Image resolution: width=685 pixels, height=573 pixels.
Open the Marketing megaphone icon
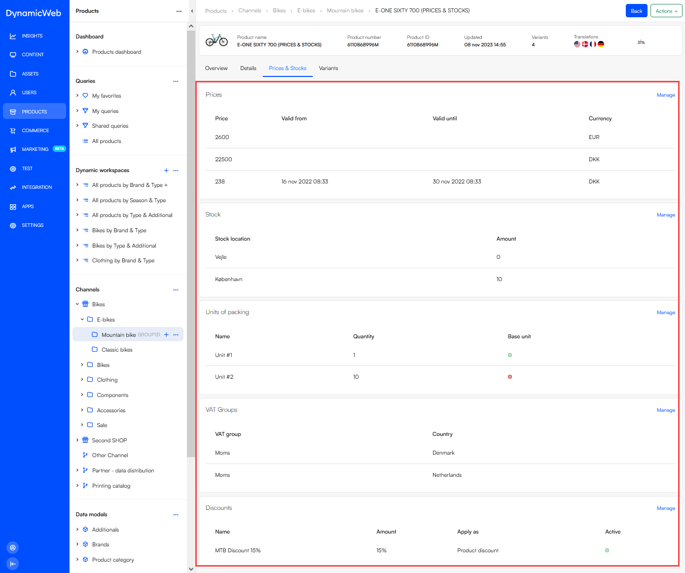(13, 149)
